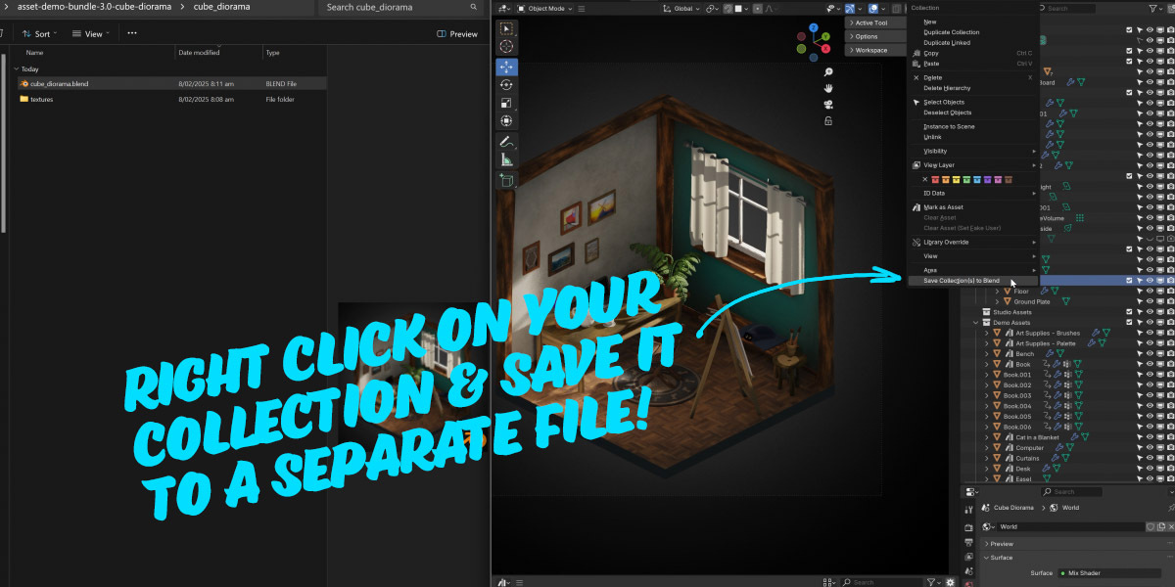This screenshot has width=1175, height=587.
Task: Toggle the camera view icon
Action: (x=828, y=105)
